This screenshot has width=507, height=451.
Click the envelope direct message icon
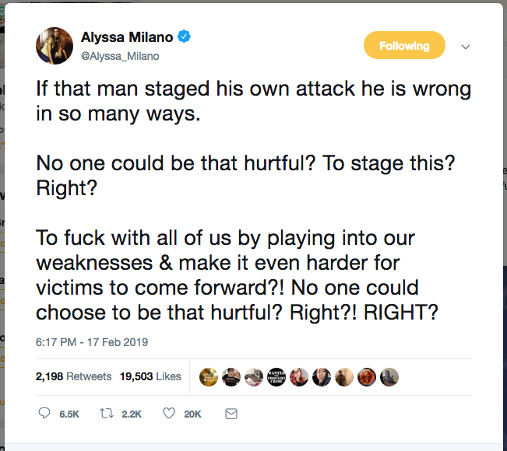(x=231, y=414)
